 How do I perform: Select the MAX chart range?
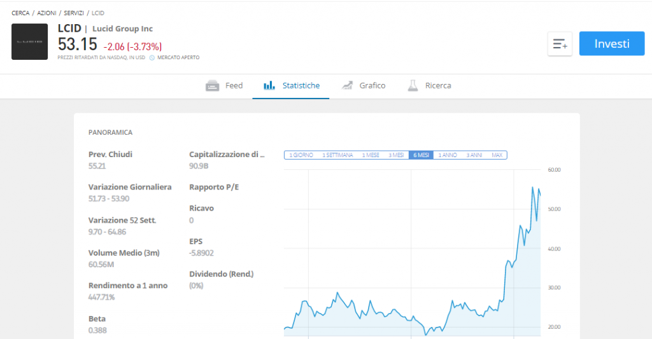(497, 155)
